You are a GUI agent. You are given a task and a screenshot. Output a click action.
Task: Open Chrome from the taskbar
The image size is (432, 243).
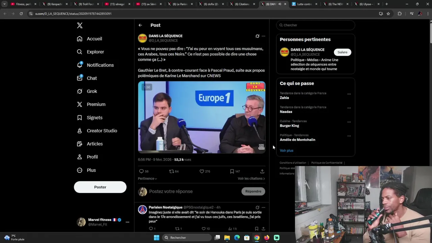pyautogui.click(x=257, y=238)
